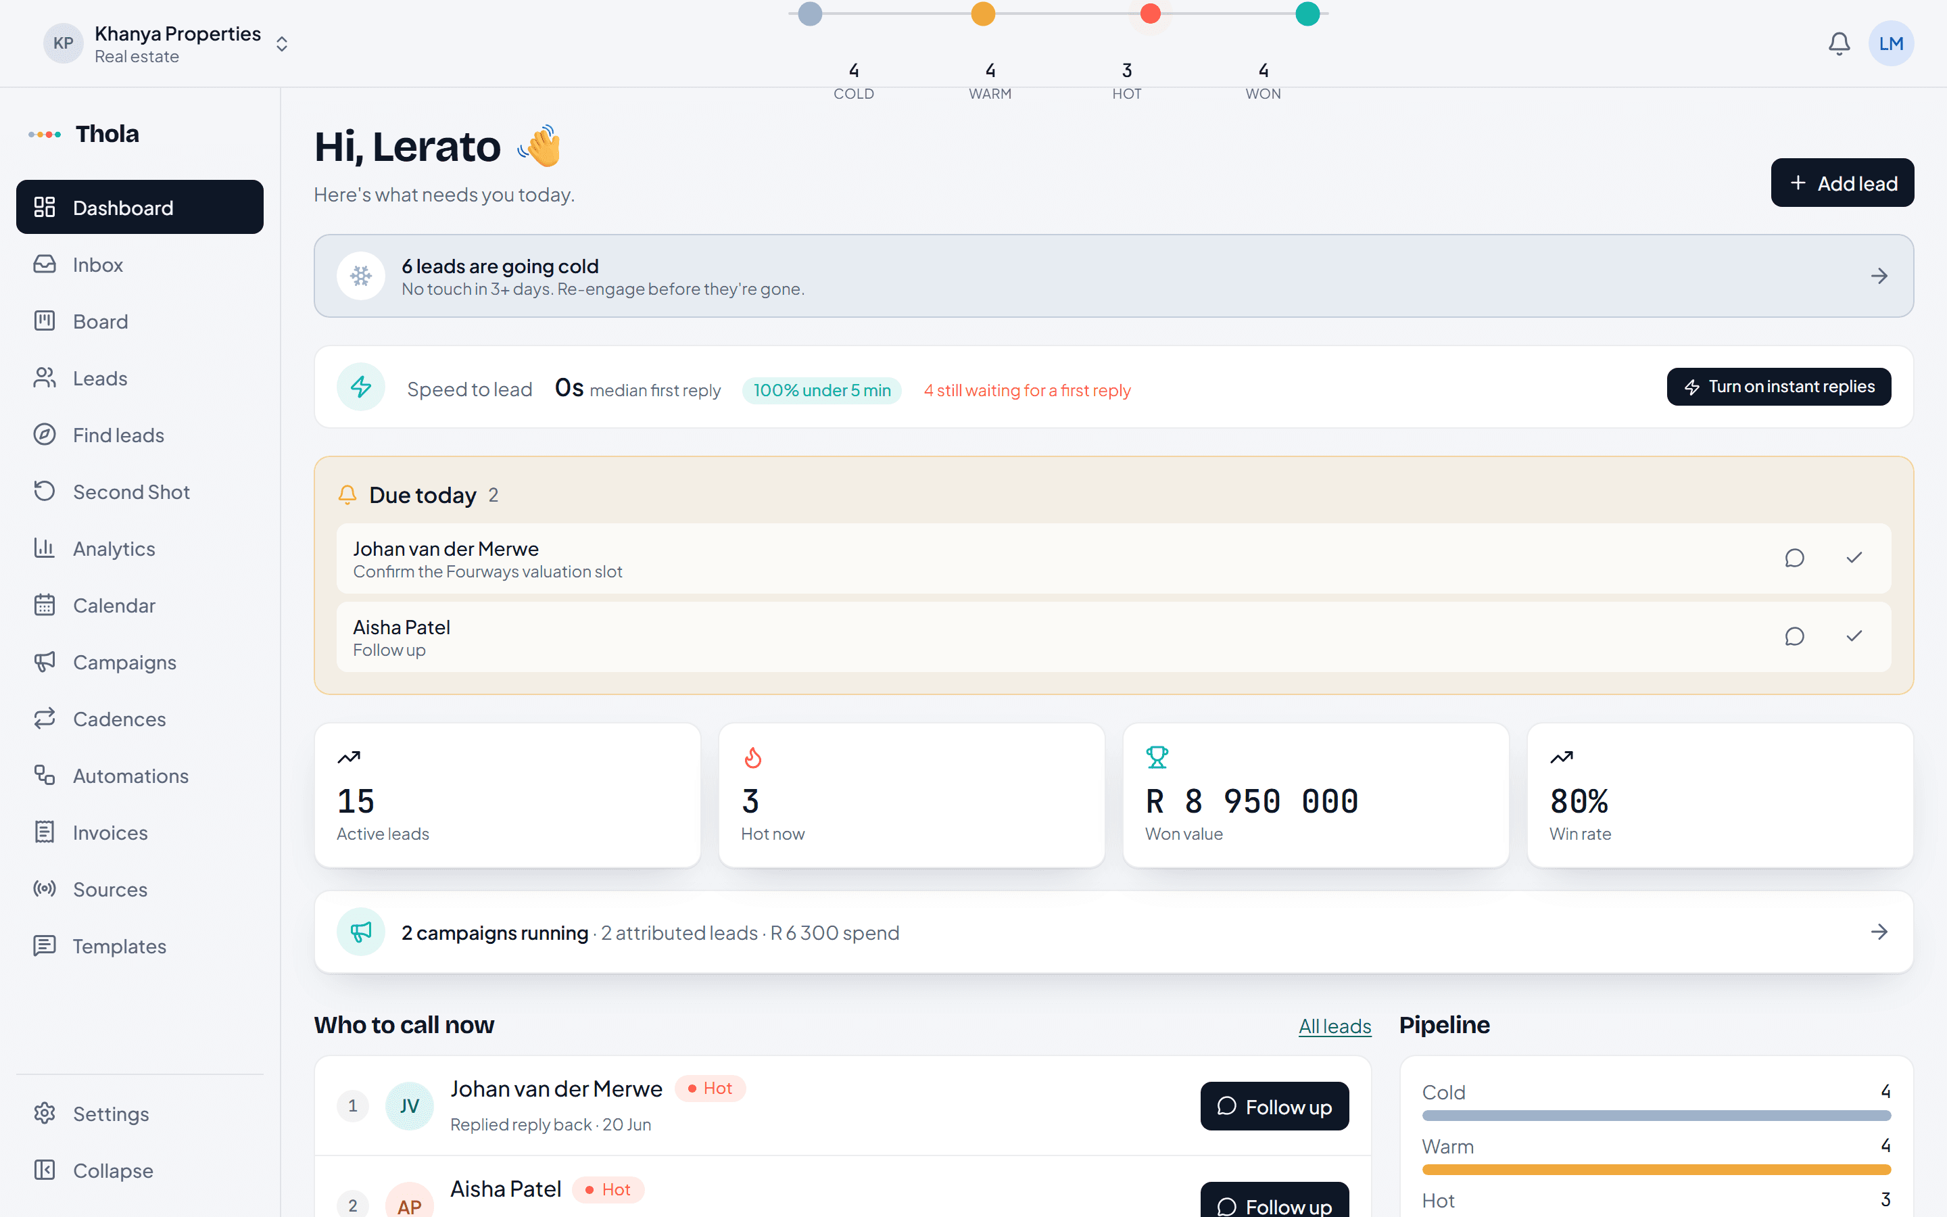Click 4 still waiting for a first reply

coord(1027,390)
